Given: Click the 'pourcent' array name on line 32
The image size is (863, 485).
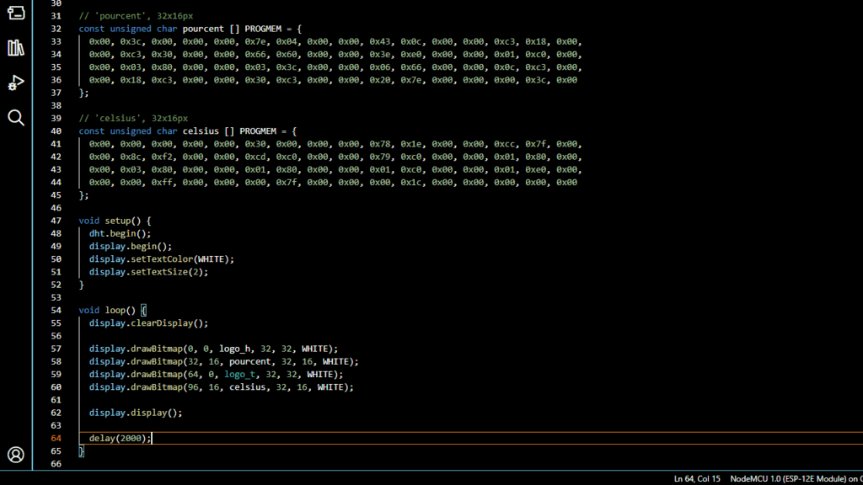Looking at the screenshot, I should 203,29.
